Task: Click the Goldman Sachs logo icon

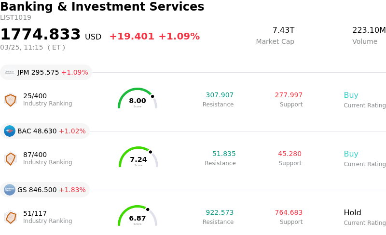Action: [x=10, y=190]
